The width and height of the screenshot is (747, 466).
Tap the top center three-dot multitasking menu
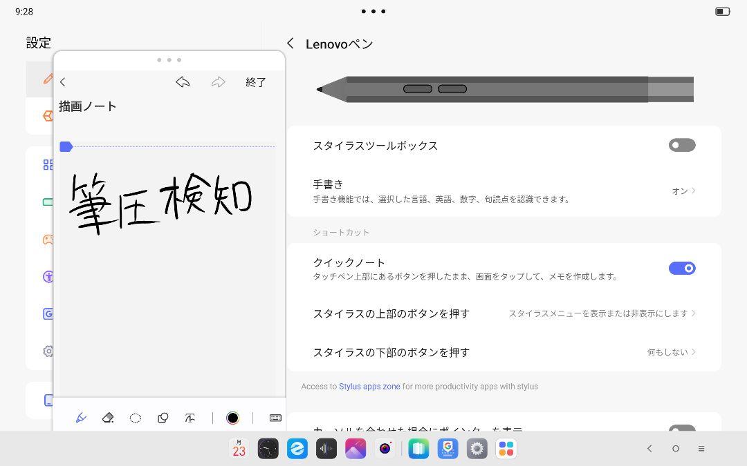click(x=373, y=11)
